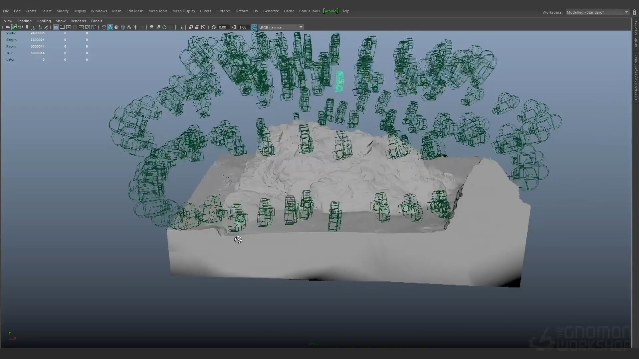Image resolution: width=639 pixels, height=359 pixels.
Task: Open Channel Box / Layer Editor tab
Action: [636, 77]
